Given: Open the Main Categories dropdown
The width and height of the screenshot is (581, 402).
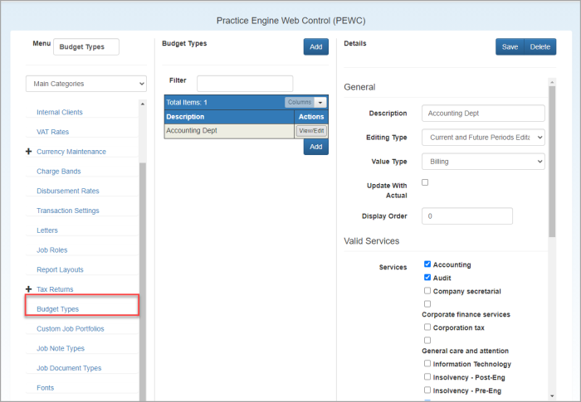Looking at the screenshot, I should coord(86,84).
